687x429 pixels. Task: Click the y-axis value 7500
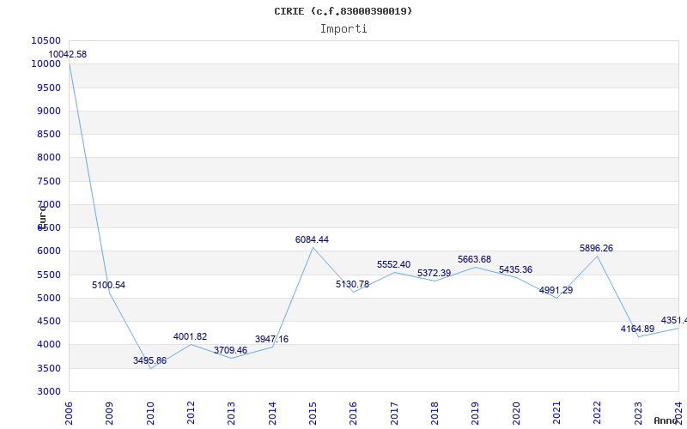[49, 181]
